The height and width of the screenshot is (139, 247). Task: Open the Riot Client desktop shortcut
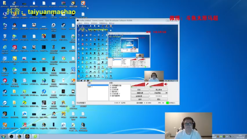[5, 82]
